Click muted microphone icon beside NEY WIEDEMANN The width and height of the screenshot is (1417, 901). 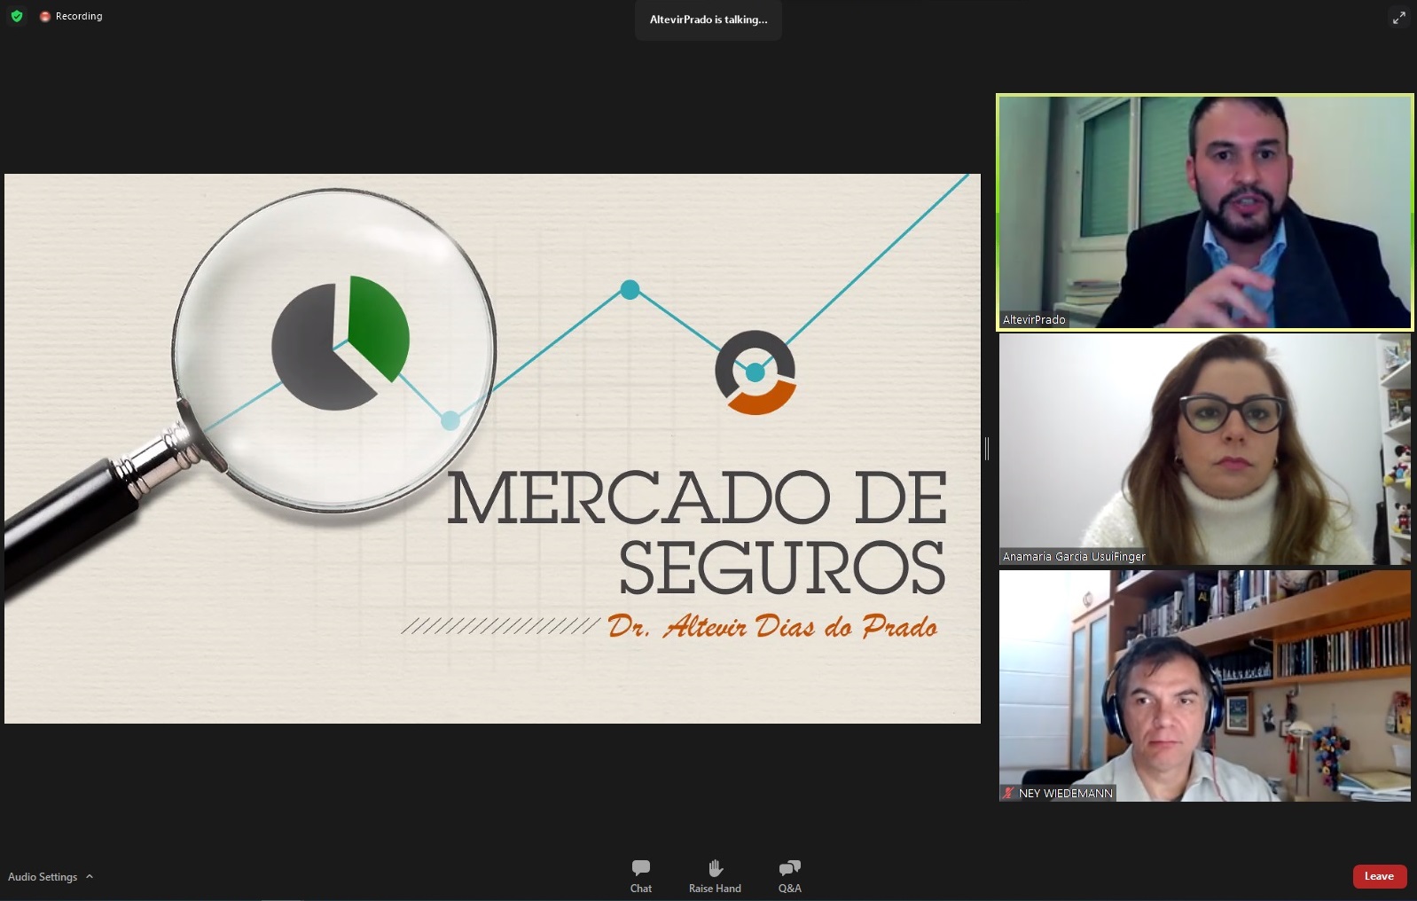pyautogui.click(x=1008, y=793)
